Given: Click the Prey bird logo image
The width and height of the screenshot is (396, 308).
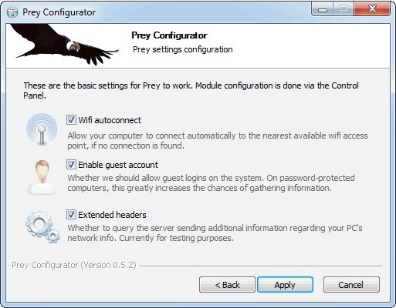Looking at the screenshot, I should coord(64,45).
